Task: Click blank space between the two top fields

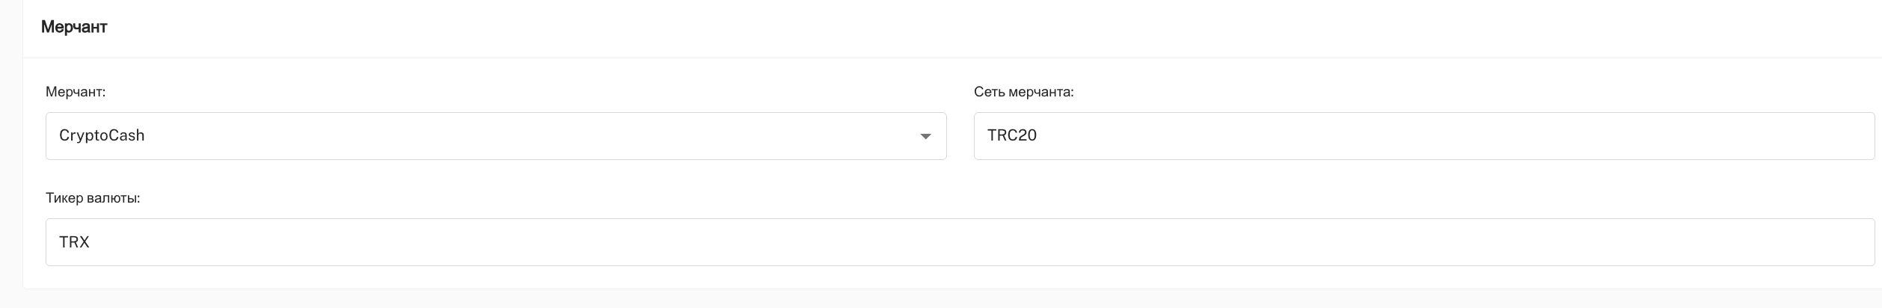Action: coord(960,136)
